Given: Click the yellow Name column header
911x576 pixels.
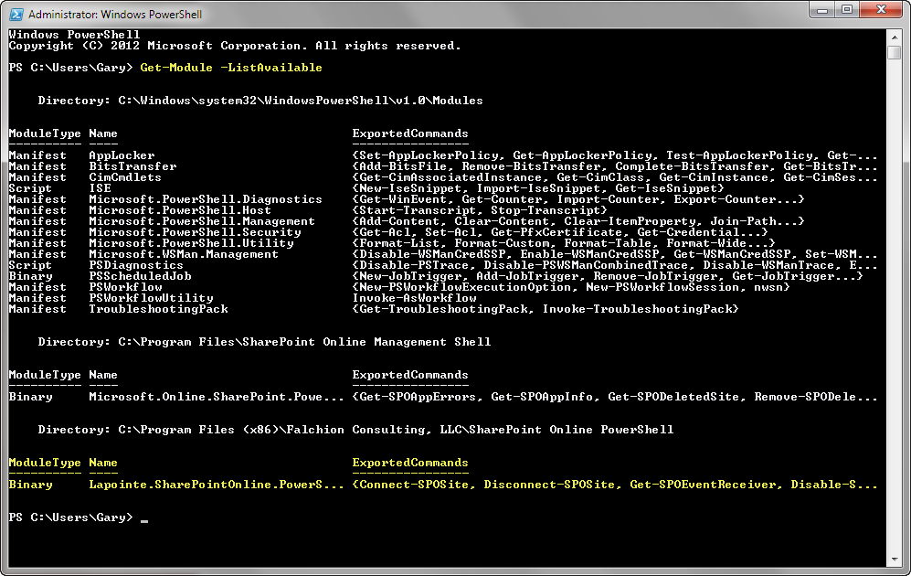Looking at the screenshot, I should click(x=103, y=463).
